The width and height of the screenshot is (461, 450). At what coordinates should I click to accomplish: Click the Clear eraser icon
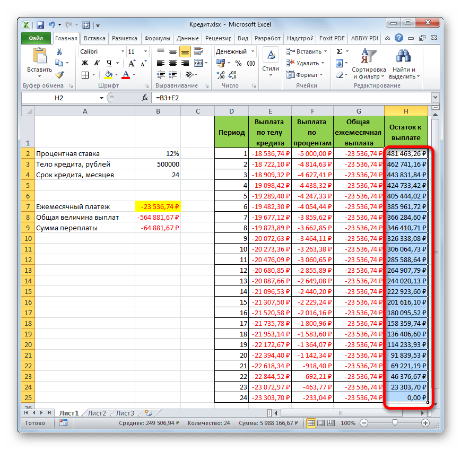340,75
